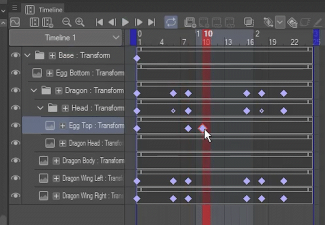Screen dimensions: 325x225
Task: Open the Timeline panel hamburger menu
Action: (x=14, y=8)
